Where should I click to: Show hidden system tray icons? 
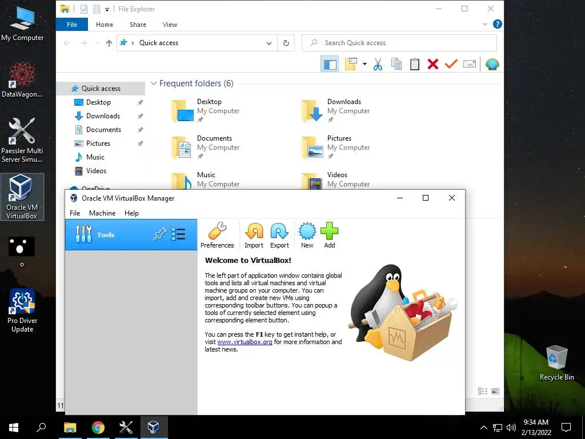tap(483, 428)
